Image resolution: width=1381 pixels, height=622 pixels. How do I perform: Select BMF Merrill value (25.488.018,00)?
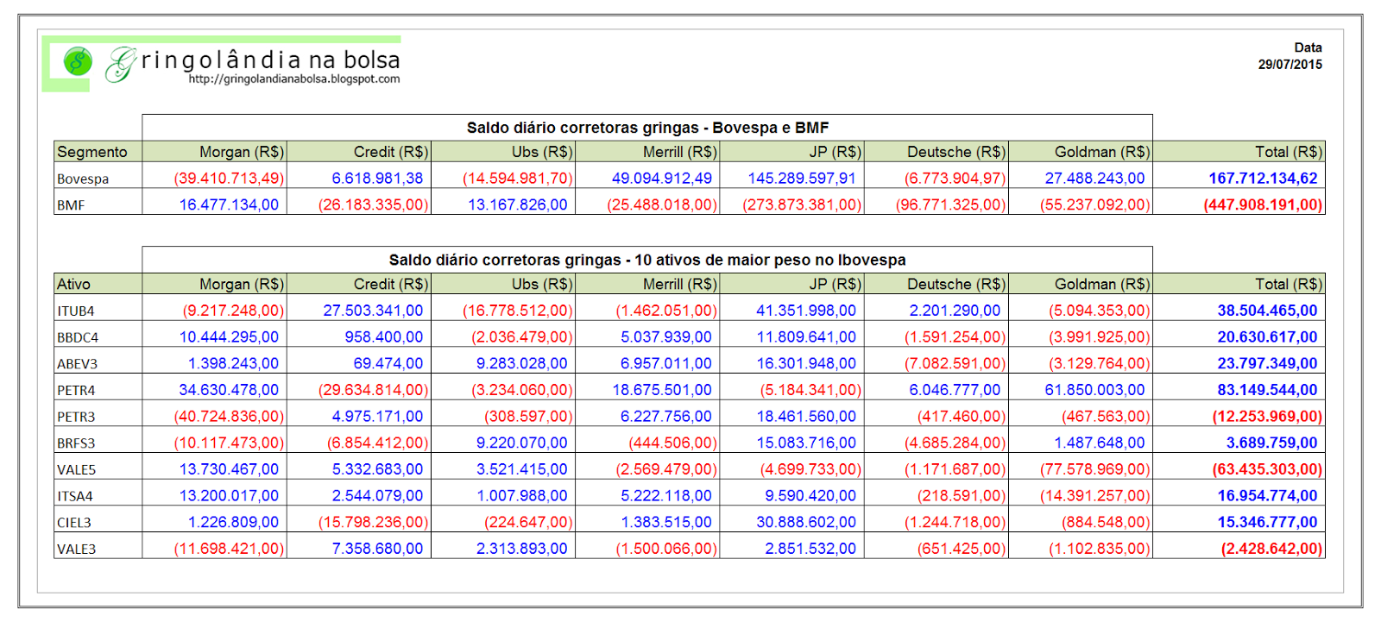(662, 205)
